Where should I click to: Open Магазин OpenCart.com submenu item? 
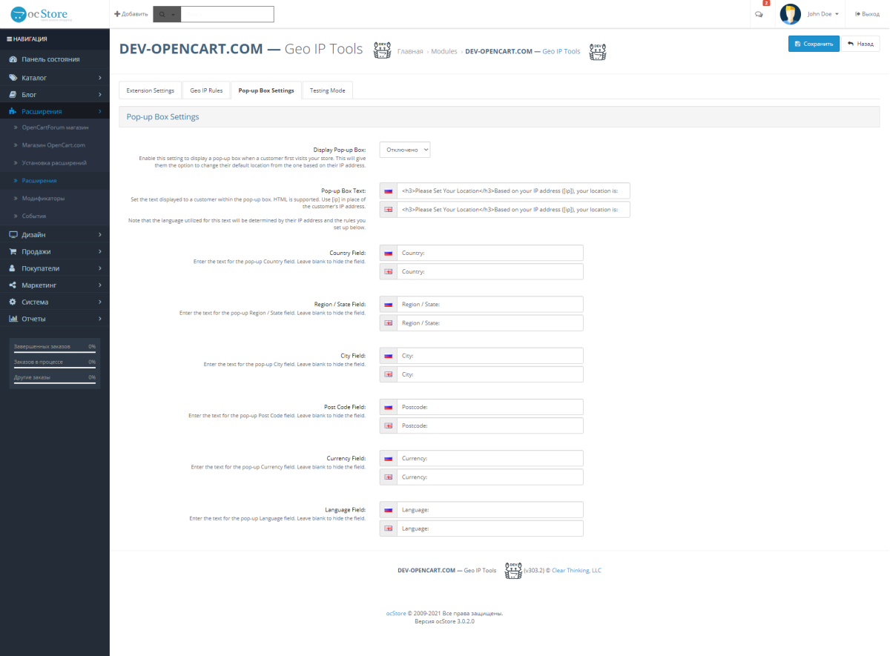pyautogui.click(x=55, y=145)
